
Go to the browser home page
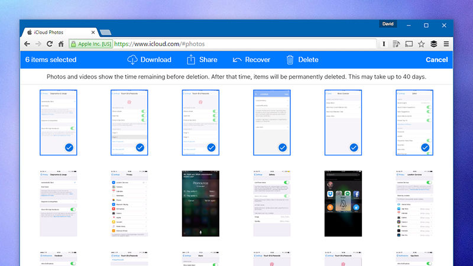coord(61,44)
